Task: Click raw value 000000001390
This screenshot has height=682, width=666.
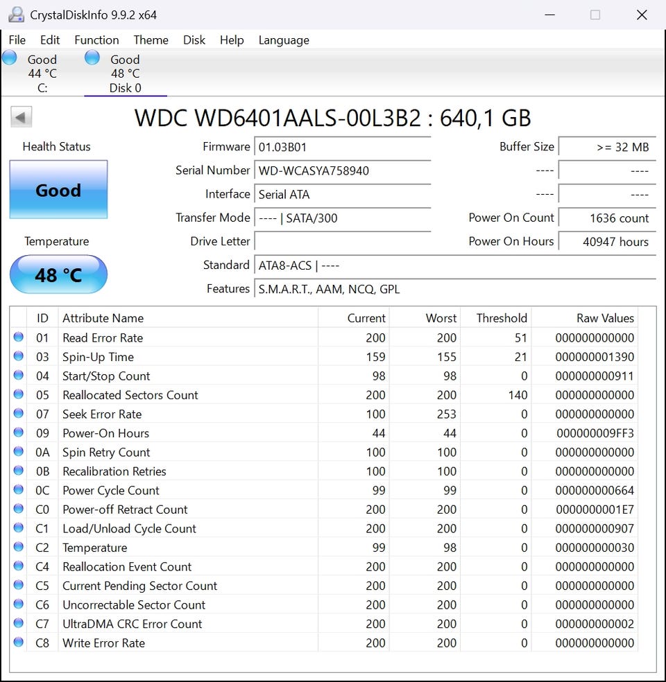Action: click(595, 357)
